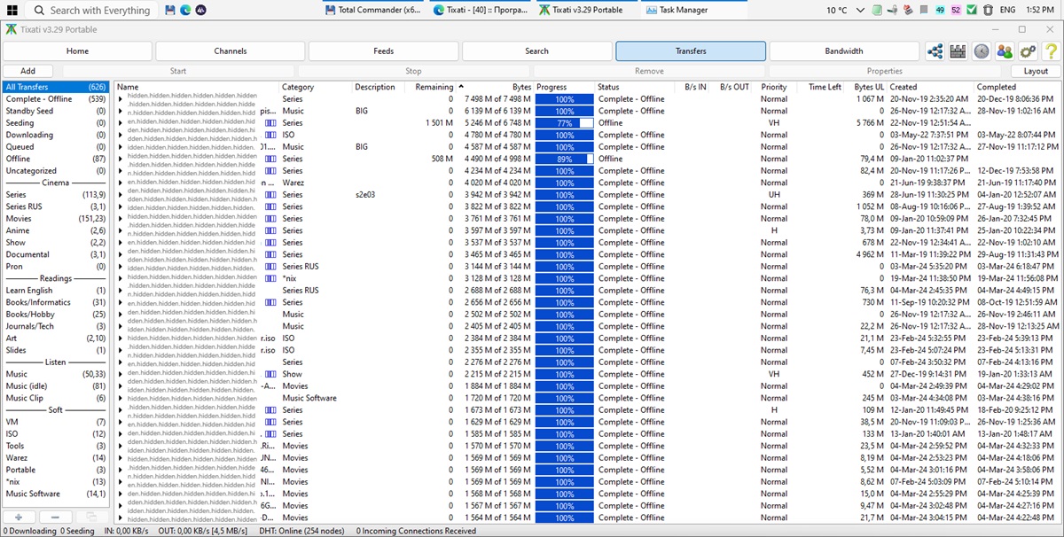
Task: Click the progress bar in the 7 498 M row
Action: tap(564, 99)
